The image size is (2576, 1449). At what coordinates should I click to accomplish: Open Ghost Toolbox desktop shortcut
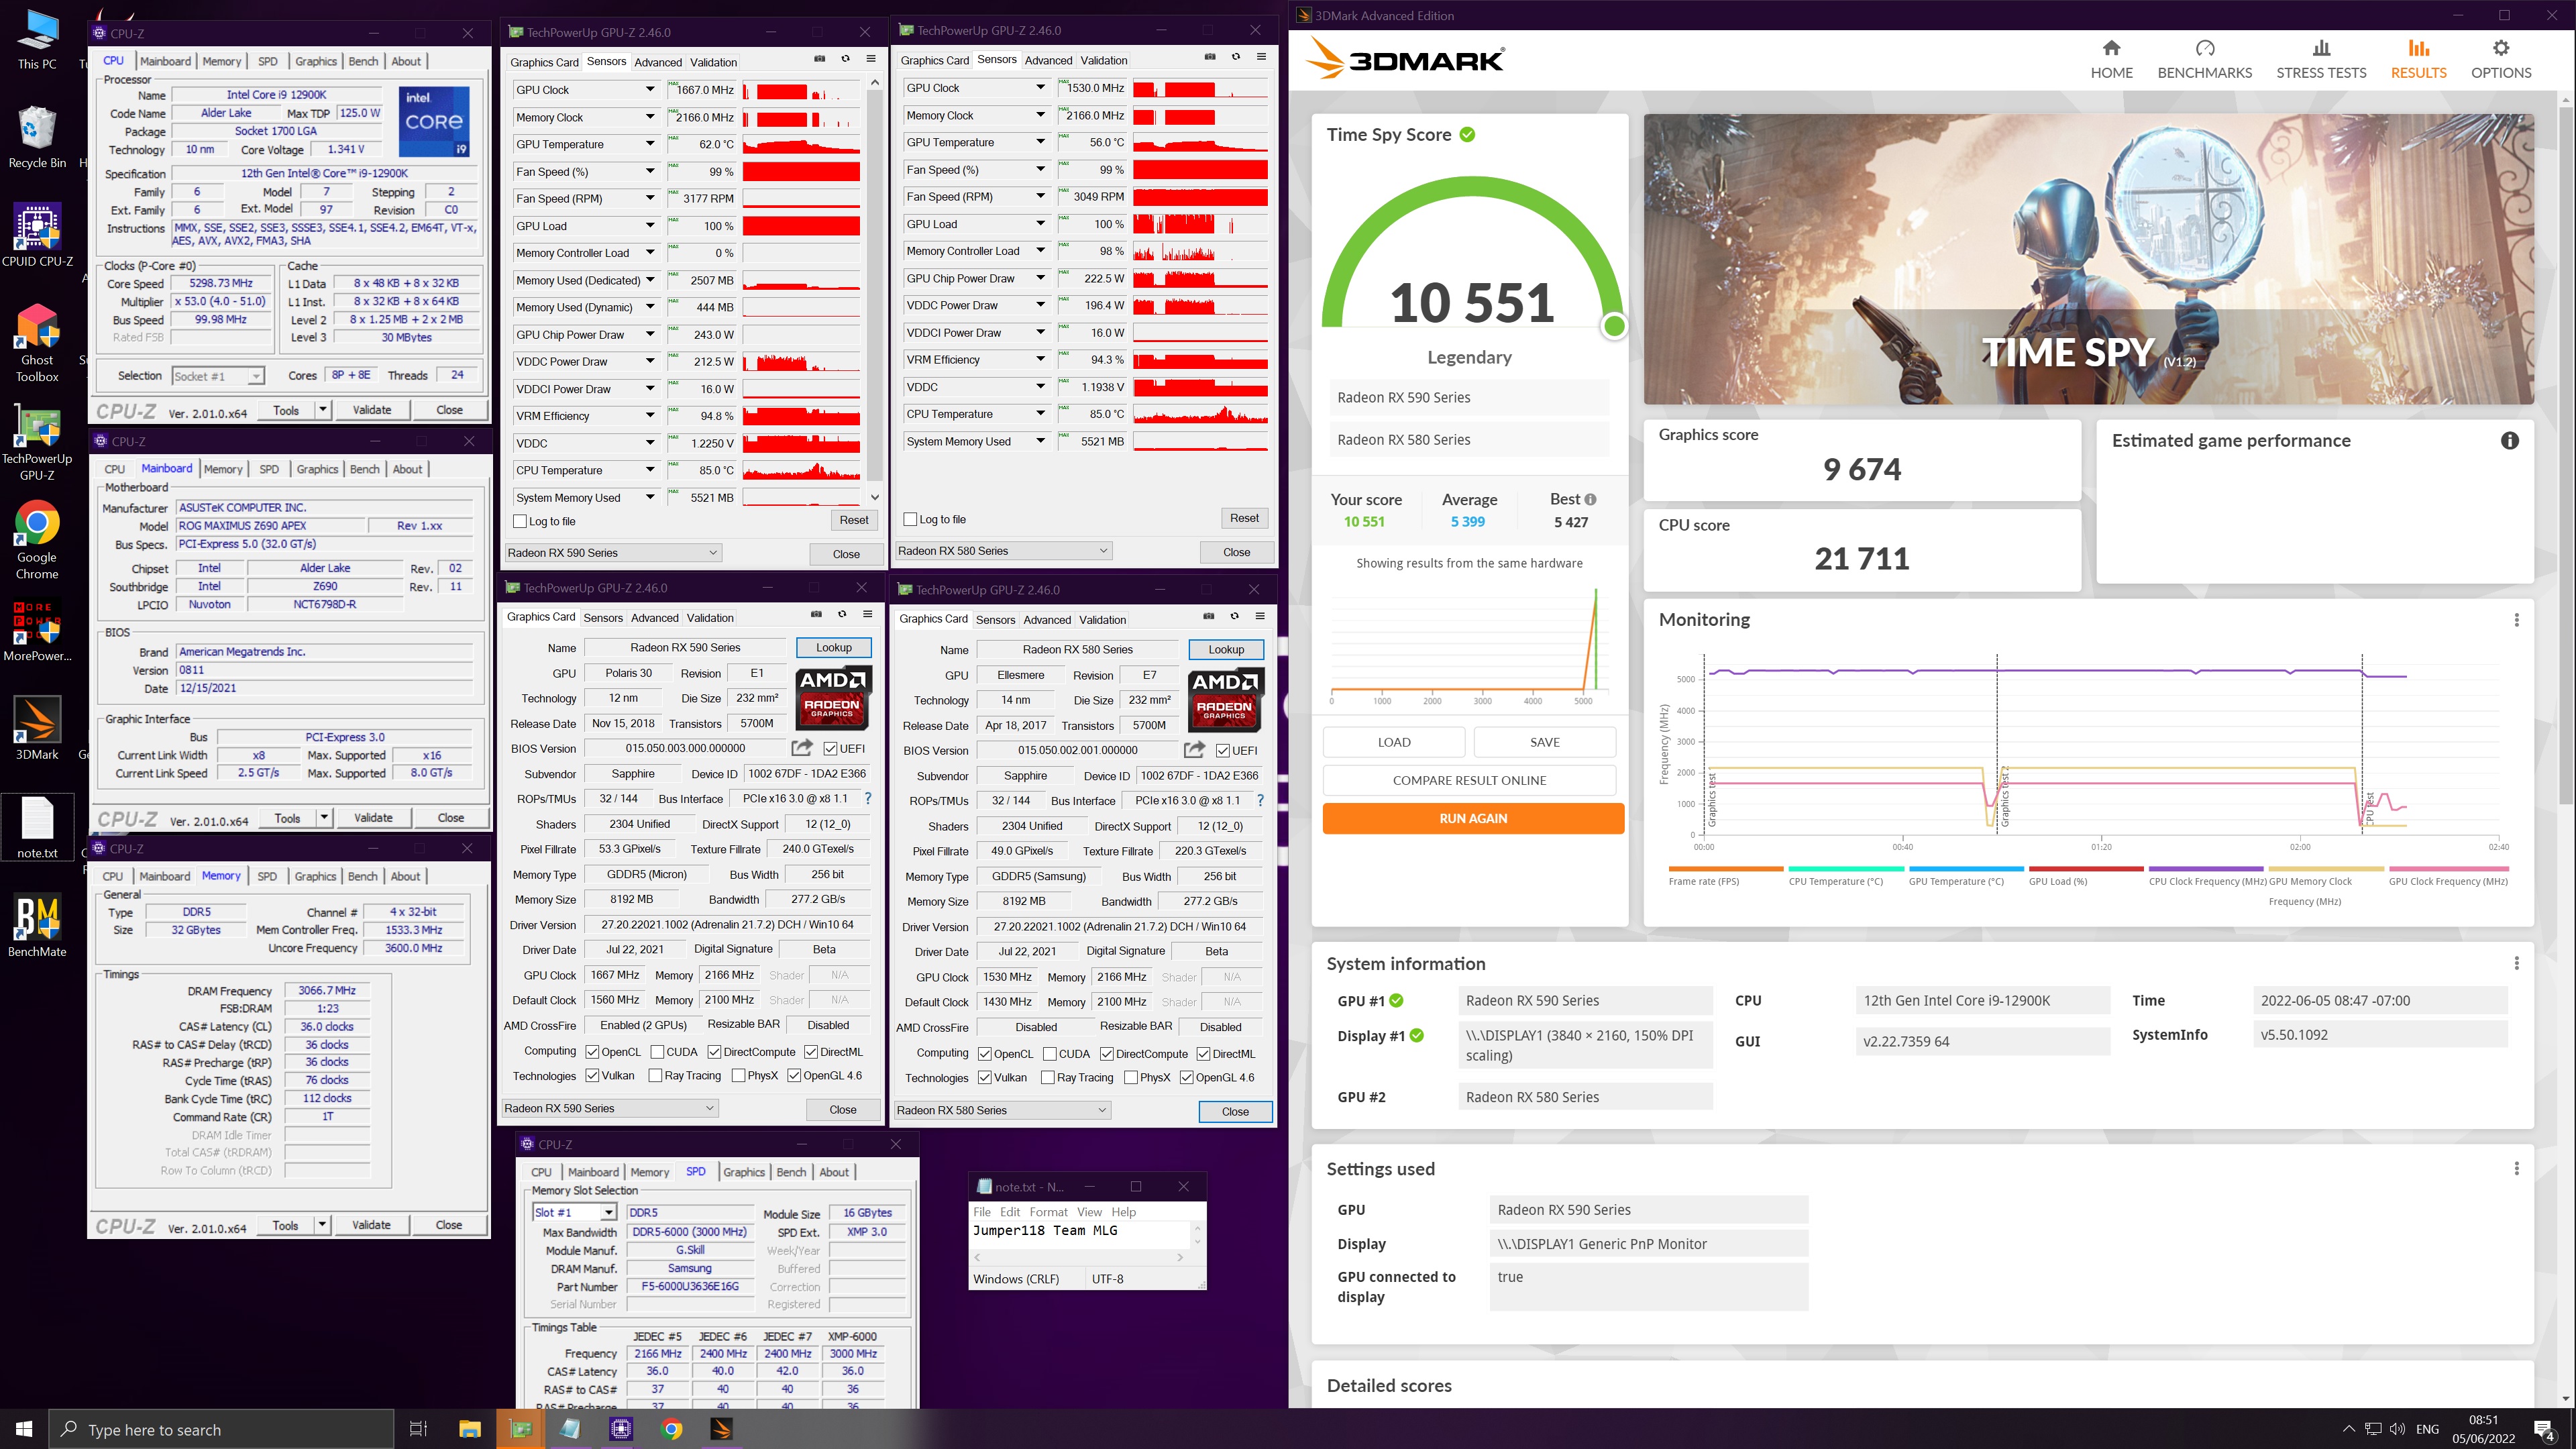37,343
